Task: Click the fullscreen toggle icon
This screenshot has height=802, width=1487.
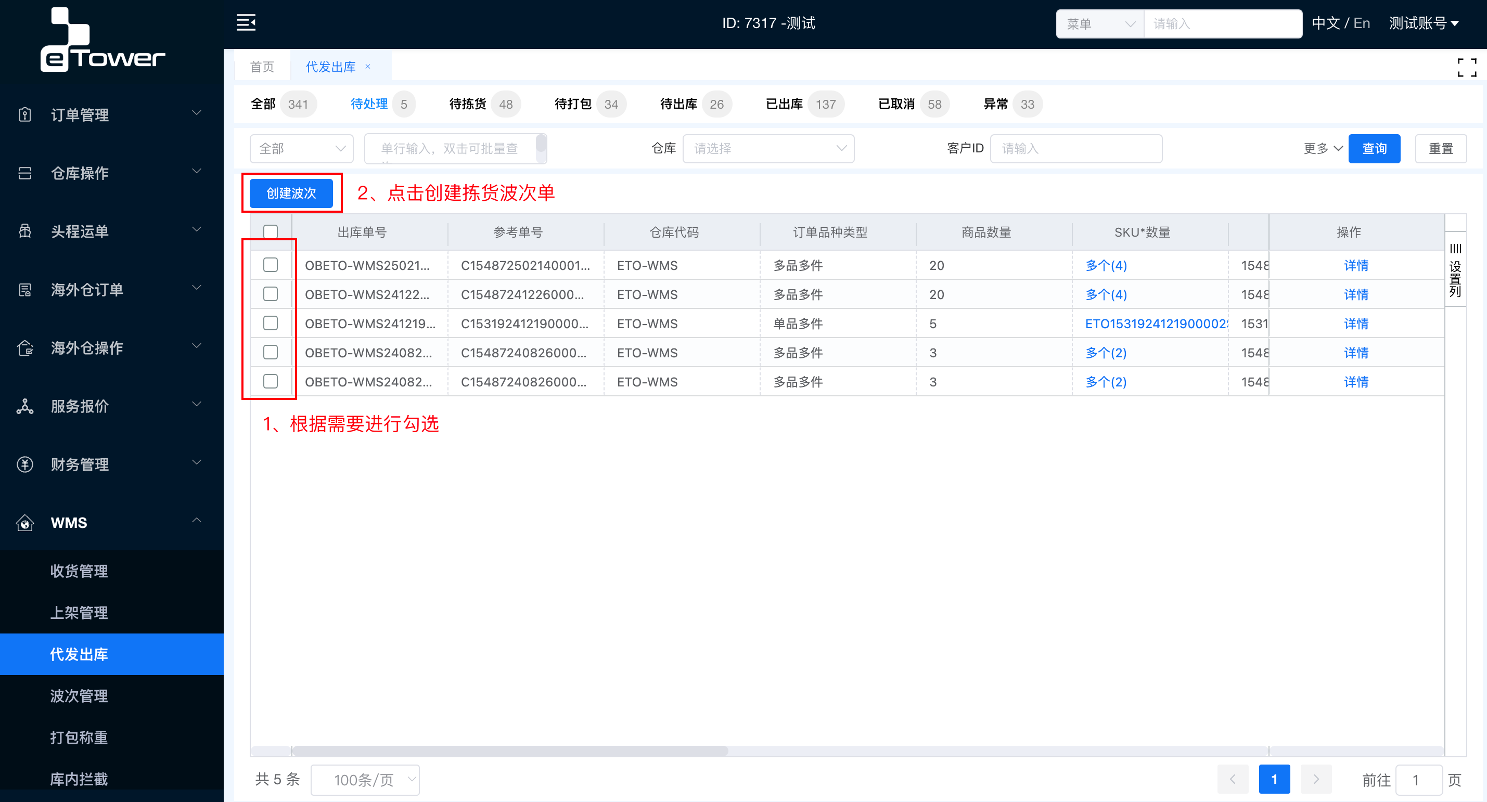Action: coord(1466,68)
